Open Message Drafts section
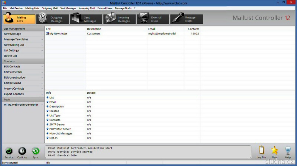297x166 pixels. click(186, 19)
